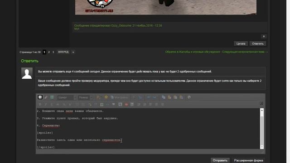Click the Insert Link icon
The image size is (290, 163).
[90, 105]
